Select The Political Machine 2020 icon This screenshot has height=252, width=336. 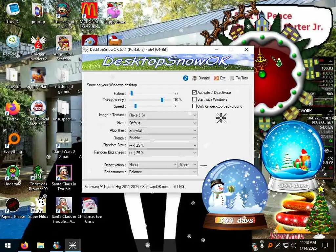38,113
